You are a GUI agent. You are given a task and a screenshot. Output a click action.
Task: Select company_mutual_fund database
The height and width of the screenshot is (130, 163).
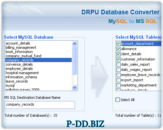click(x=38, y=56)
